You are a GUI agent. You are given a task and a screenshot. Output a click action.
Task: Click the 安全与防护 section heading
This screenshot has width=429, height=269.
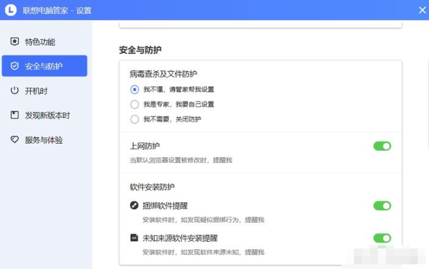[x=140, y=50]
